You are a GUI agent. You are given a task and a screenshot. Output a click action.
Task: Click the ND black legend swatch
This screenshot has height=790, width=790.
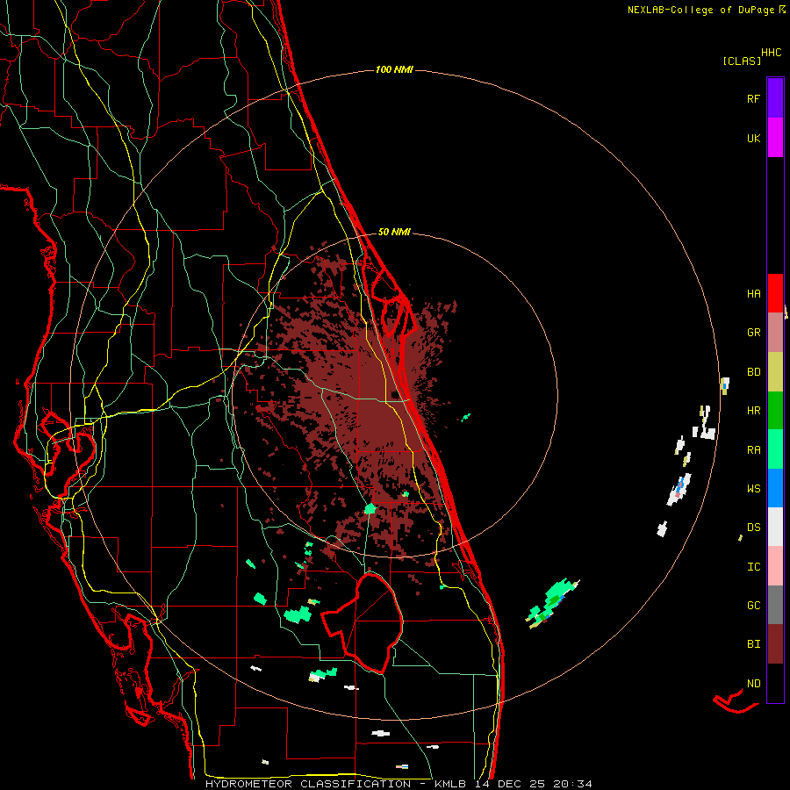(775, 683)
